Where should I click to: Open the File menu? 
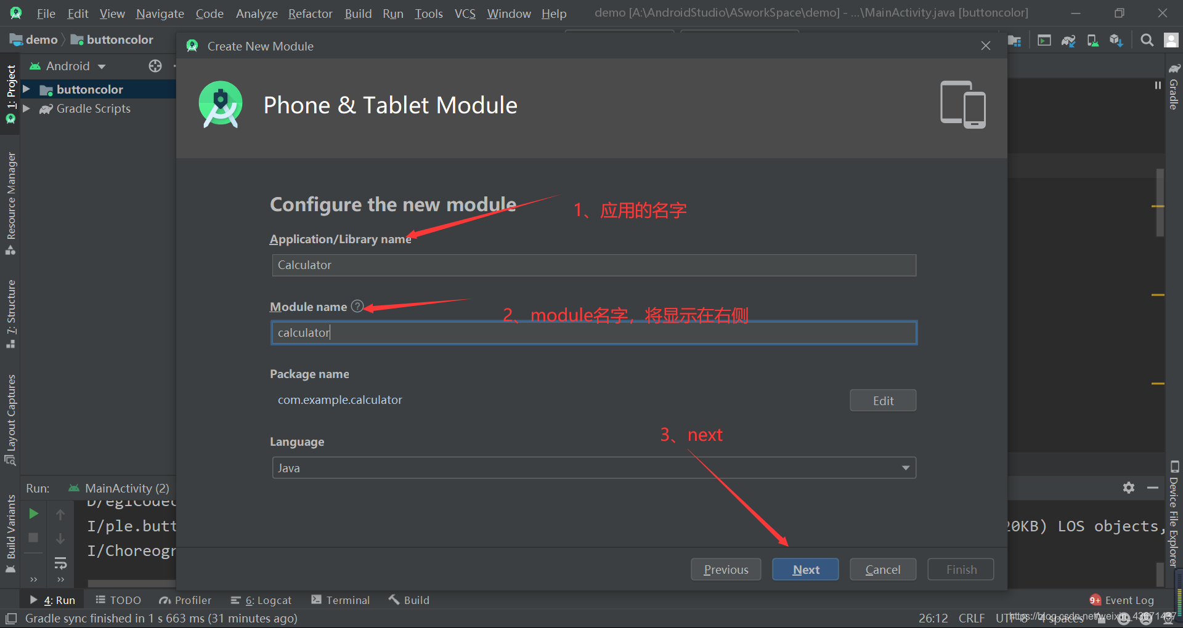[46, 14]
